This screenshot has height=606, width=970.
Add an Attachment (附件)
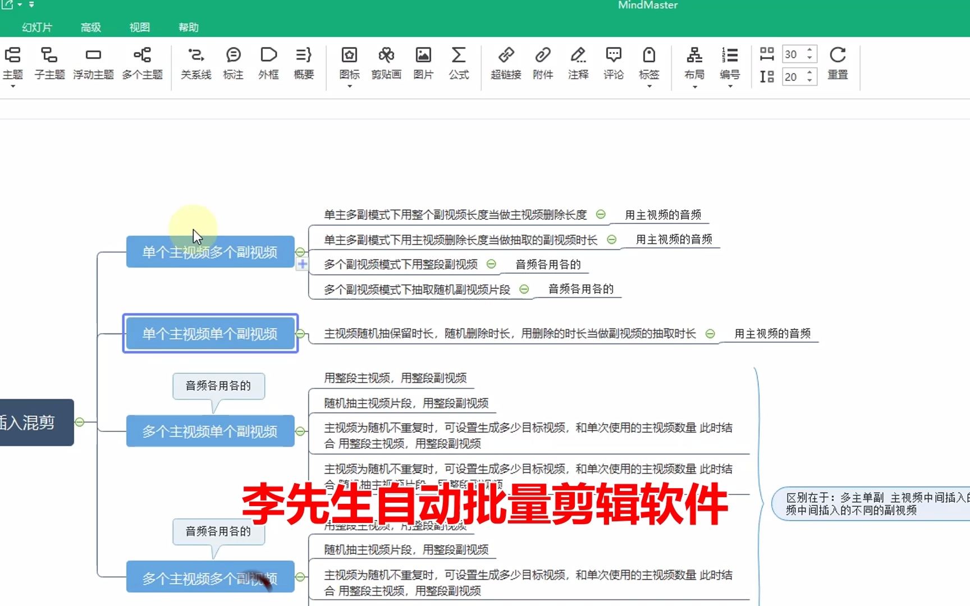point(543,63)
